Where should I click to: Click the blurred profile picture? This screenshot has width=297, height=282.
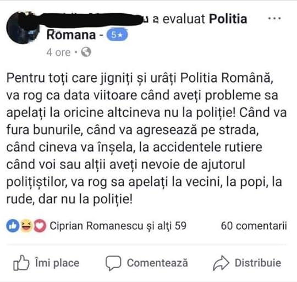click(x=23, y=28)
